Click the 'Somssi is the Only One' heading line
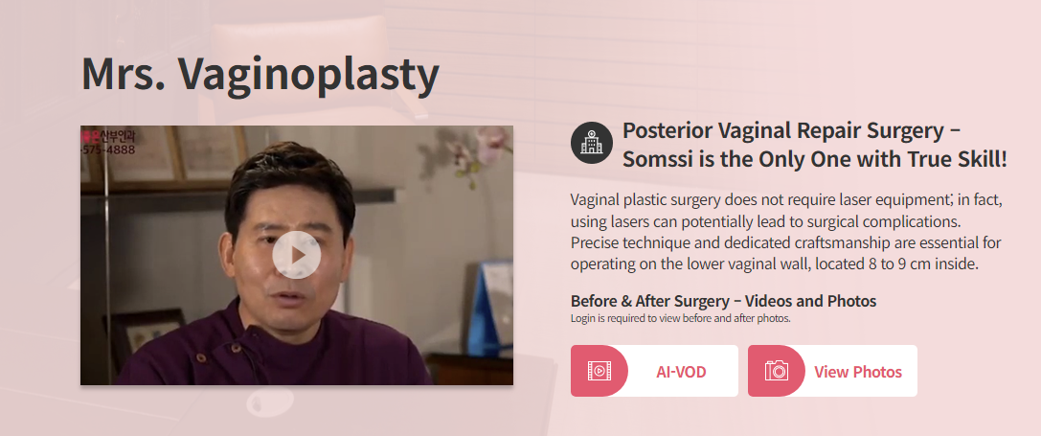This screenshot has height=436, width=1041. click(815, 159)
